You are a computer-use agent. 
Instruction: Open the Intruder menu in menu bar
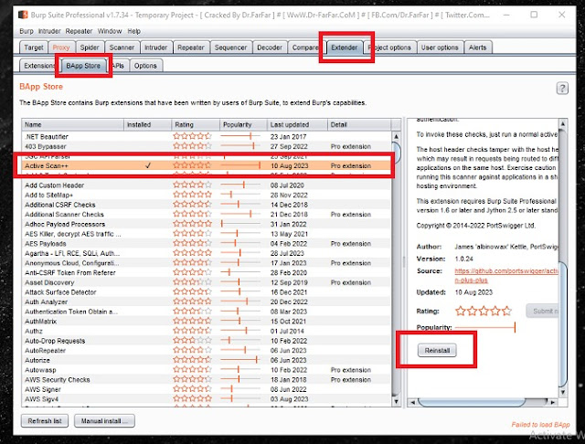coord(49,31)
